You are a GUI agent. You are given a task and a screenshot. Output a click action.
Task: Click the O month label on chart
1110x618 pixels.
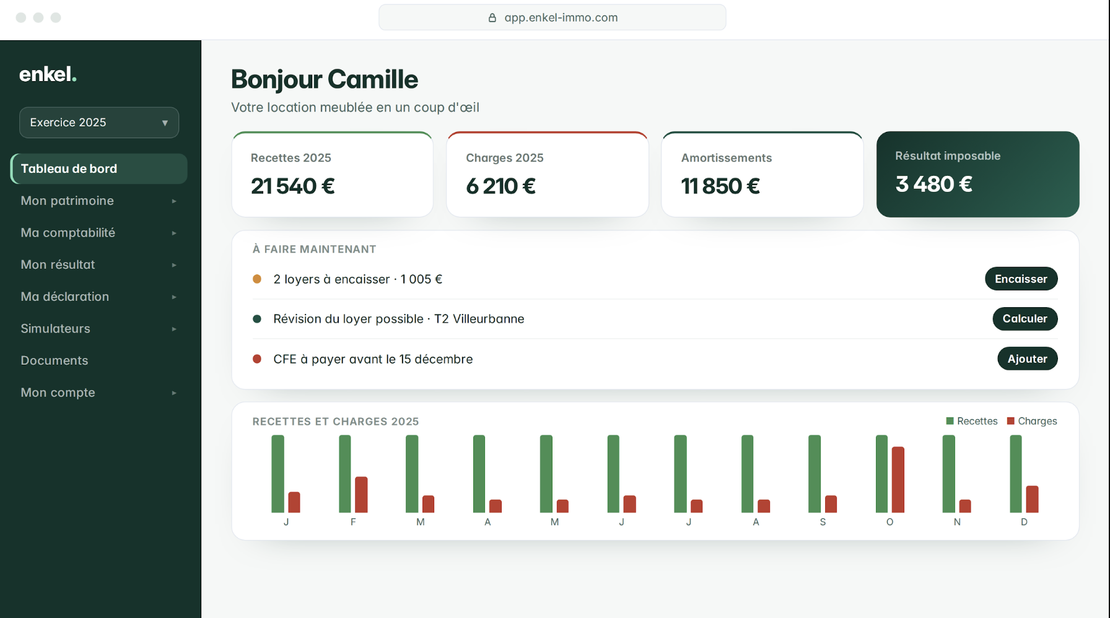pos(889,522)
